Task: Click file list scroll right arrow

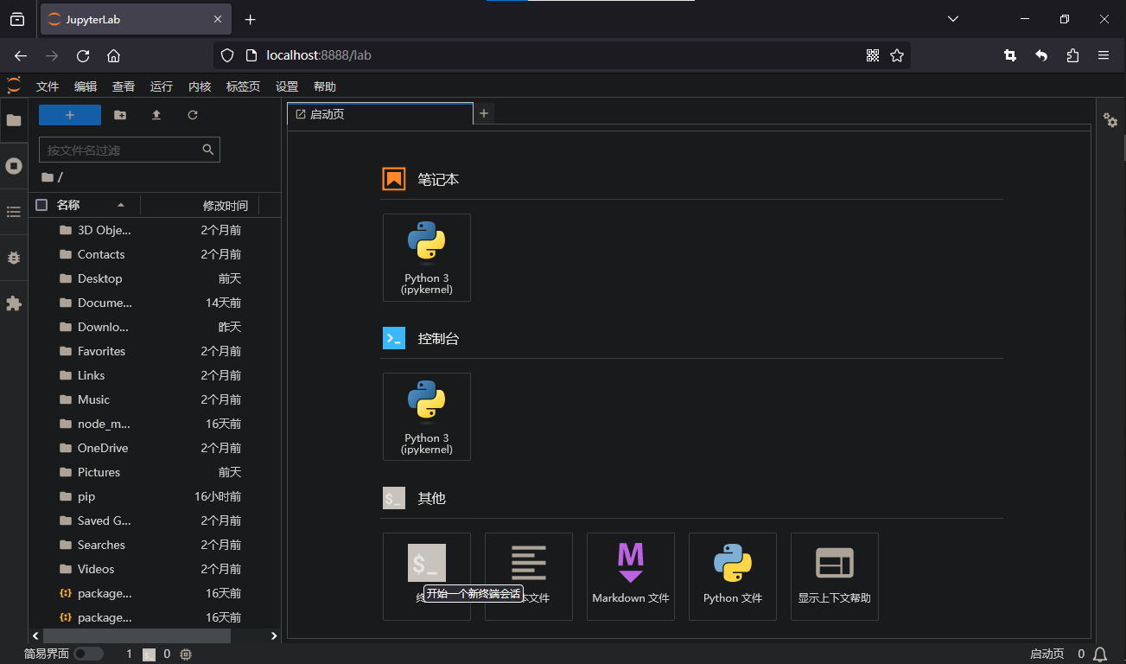Action: click(274, 635)
